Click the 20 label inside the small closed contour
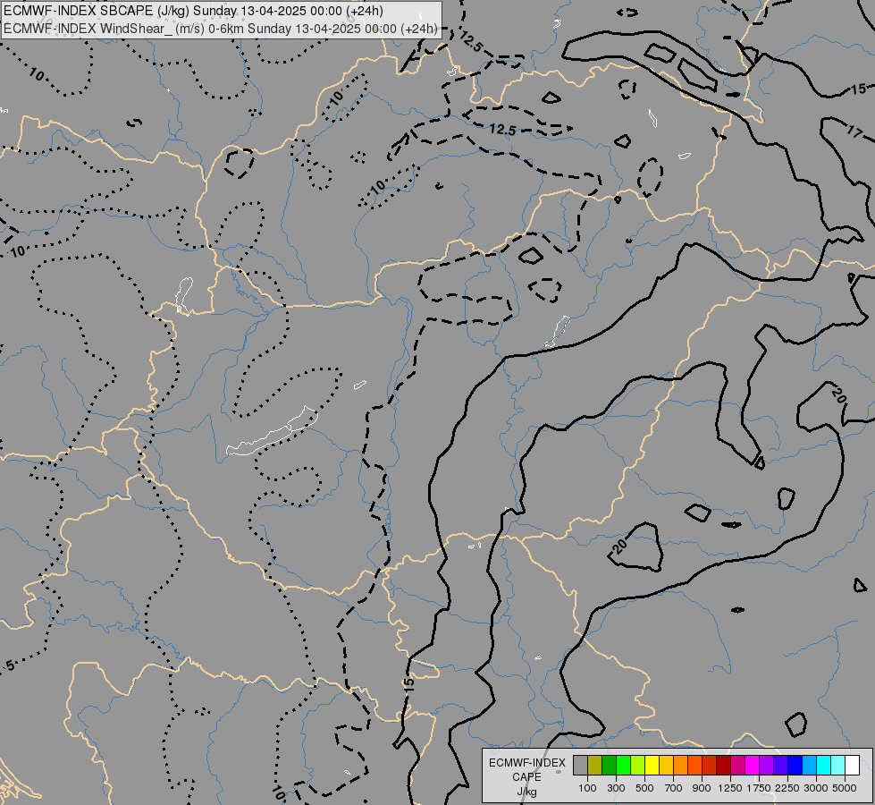This screenshot has height=805, width=875. [619, 547]
